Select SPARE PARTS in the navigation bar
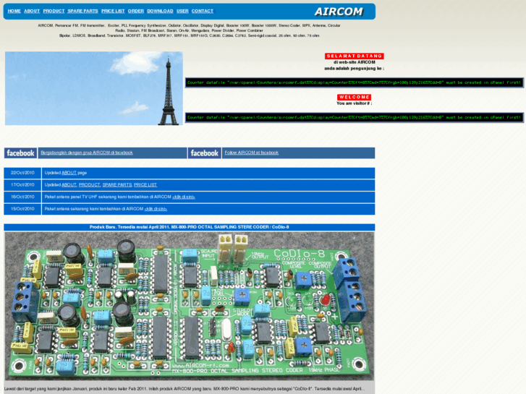This screenshot has width=526, height=394. coord(82,11)
